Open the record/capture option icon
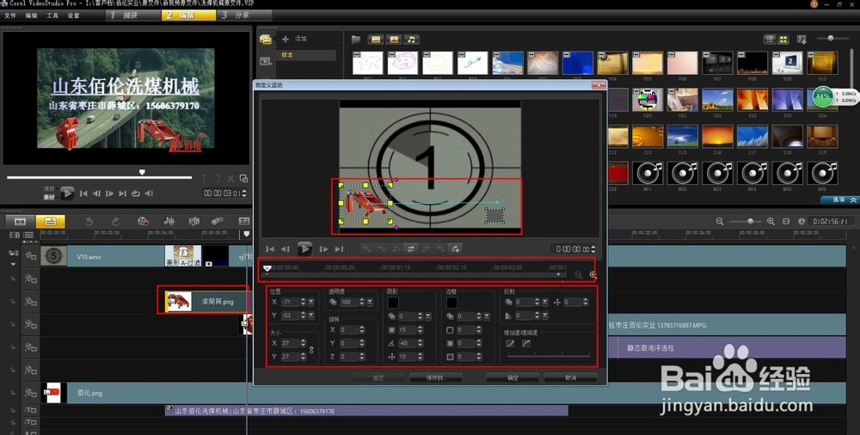 coord(143,222)
